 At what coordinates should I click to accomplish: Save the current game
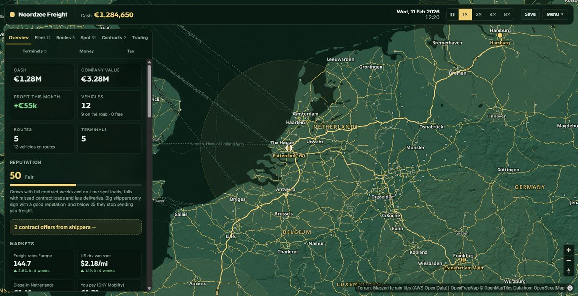point(530,14)
